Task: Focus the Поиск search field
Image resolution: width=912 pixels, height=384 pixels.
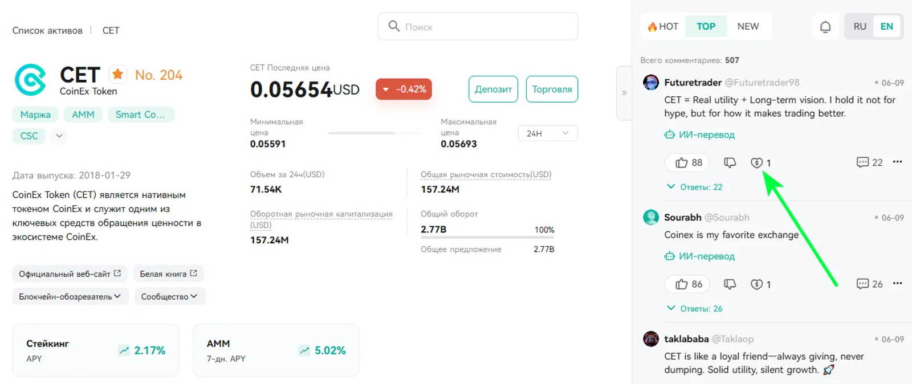Action: tap(478, 26)
